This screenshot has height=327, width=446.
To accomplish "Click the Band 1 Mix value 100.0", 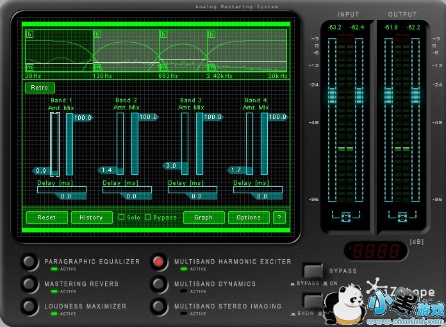I will pos(83,117).
